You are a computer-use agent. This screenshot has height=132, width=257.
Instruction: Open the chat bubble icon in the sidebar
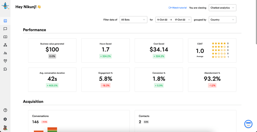click(x=5, y=29)
